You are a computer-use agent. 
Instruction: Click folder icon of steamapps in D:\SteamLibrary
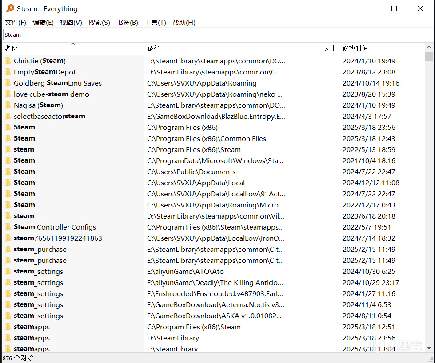[8, 338]
